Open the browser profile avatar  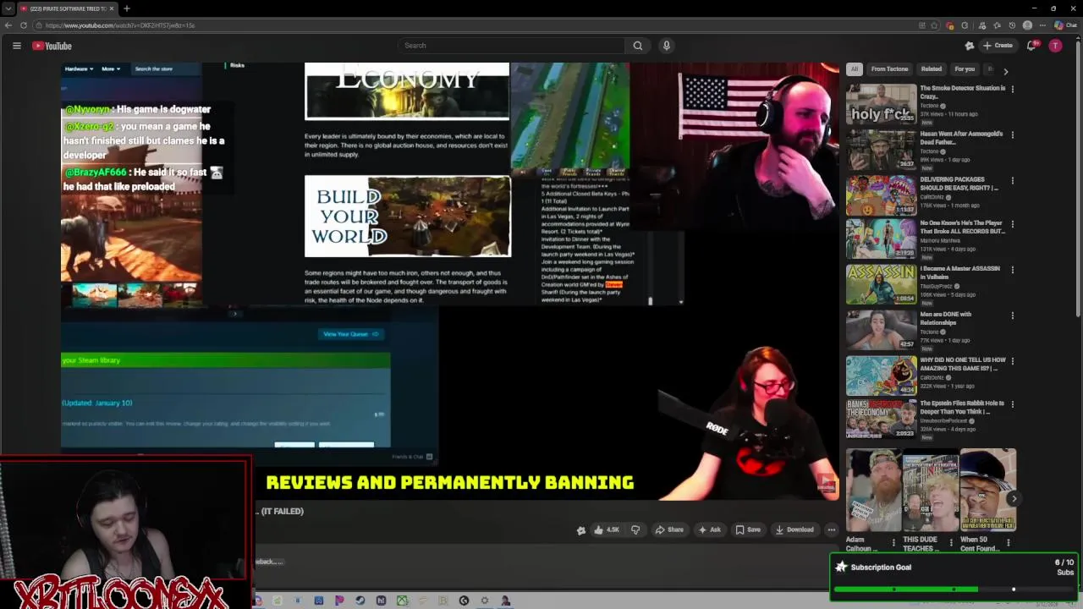pyautogui.click(x=1027, y=25)
